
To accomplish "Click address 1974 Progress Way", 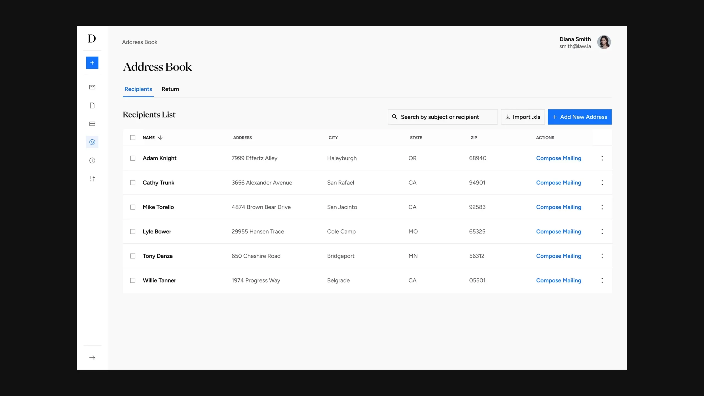I will pyautogui.click(x=256, y=280).
